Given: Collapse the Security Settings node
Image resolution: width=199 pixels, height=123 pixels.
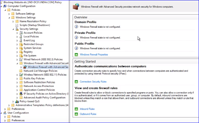Looking at the screenshot, I should pos(13,29).
